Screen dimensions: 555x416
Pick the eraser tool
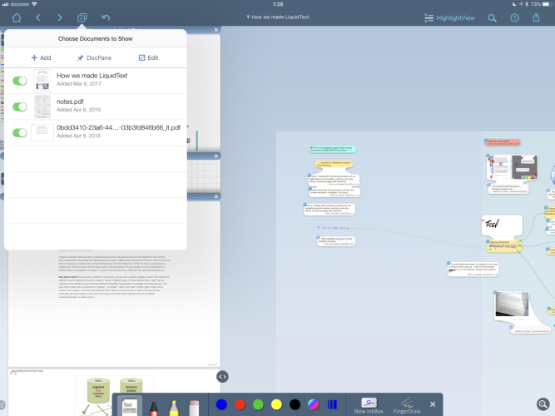click(x=195, y=405)
